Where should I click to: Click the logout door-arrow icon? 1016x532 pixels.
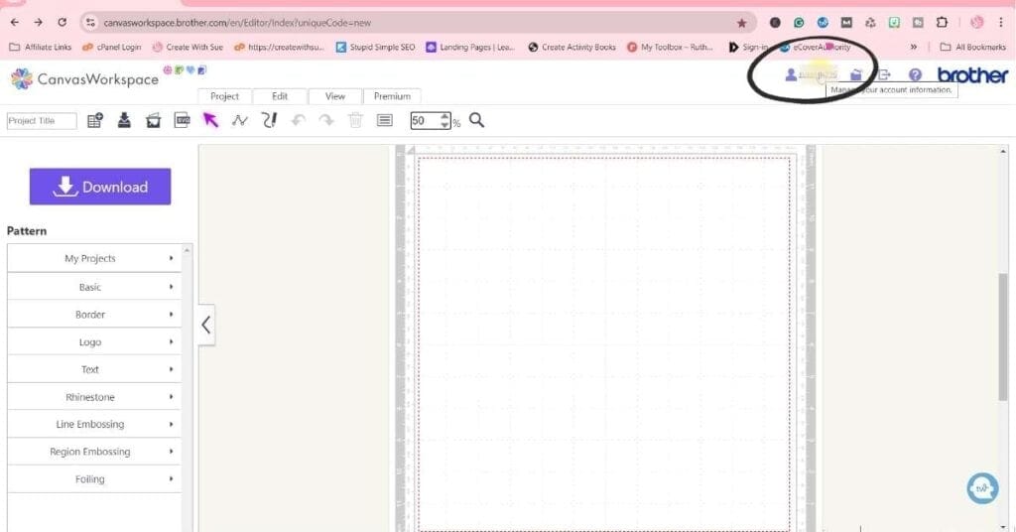pos(884,75)
